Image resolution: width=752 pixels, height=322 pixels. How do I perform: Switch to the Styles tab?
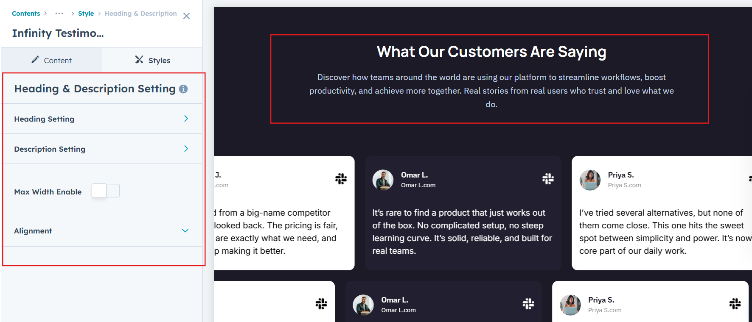[152, 60]
